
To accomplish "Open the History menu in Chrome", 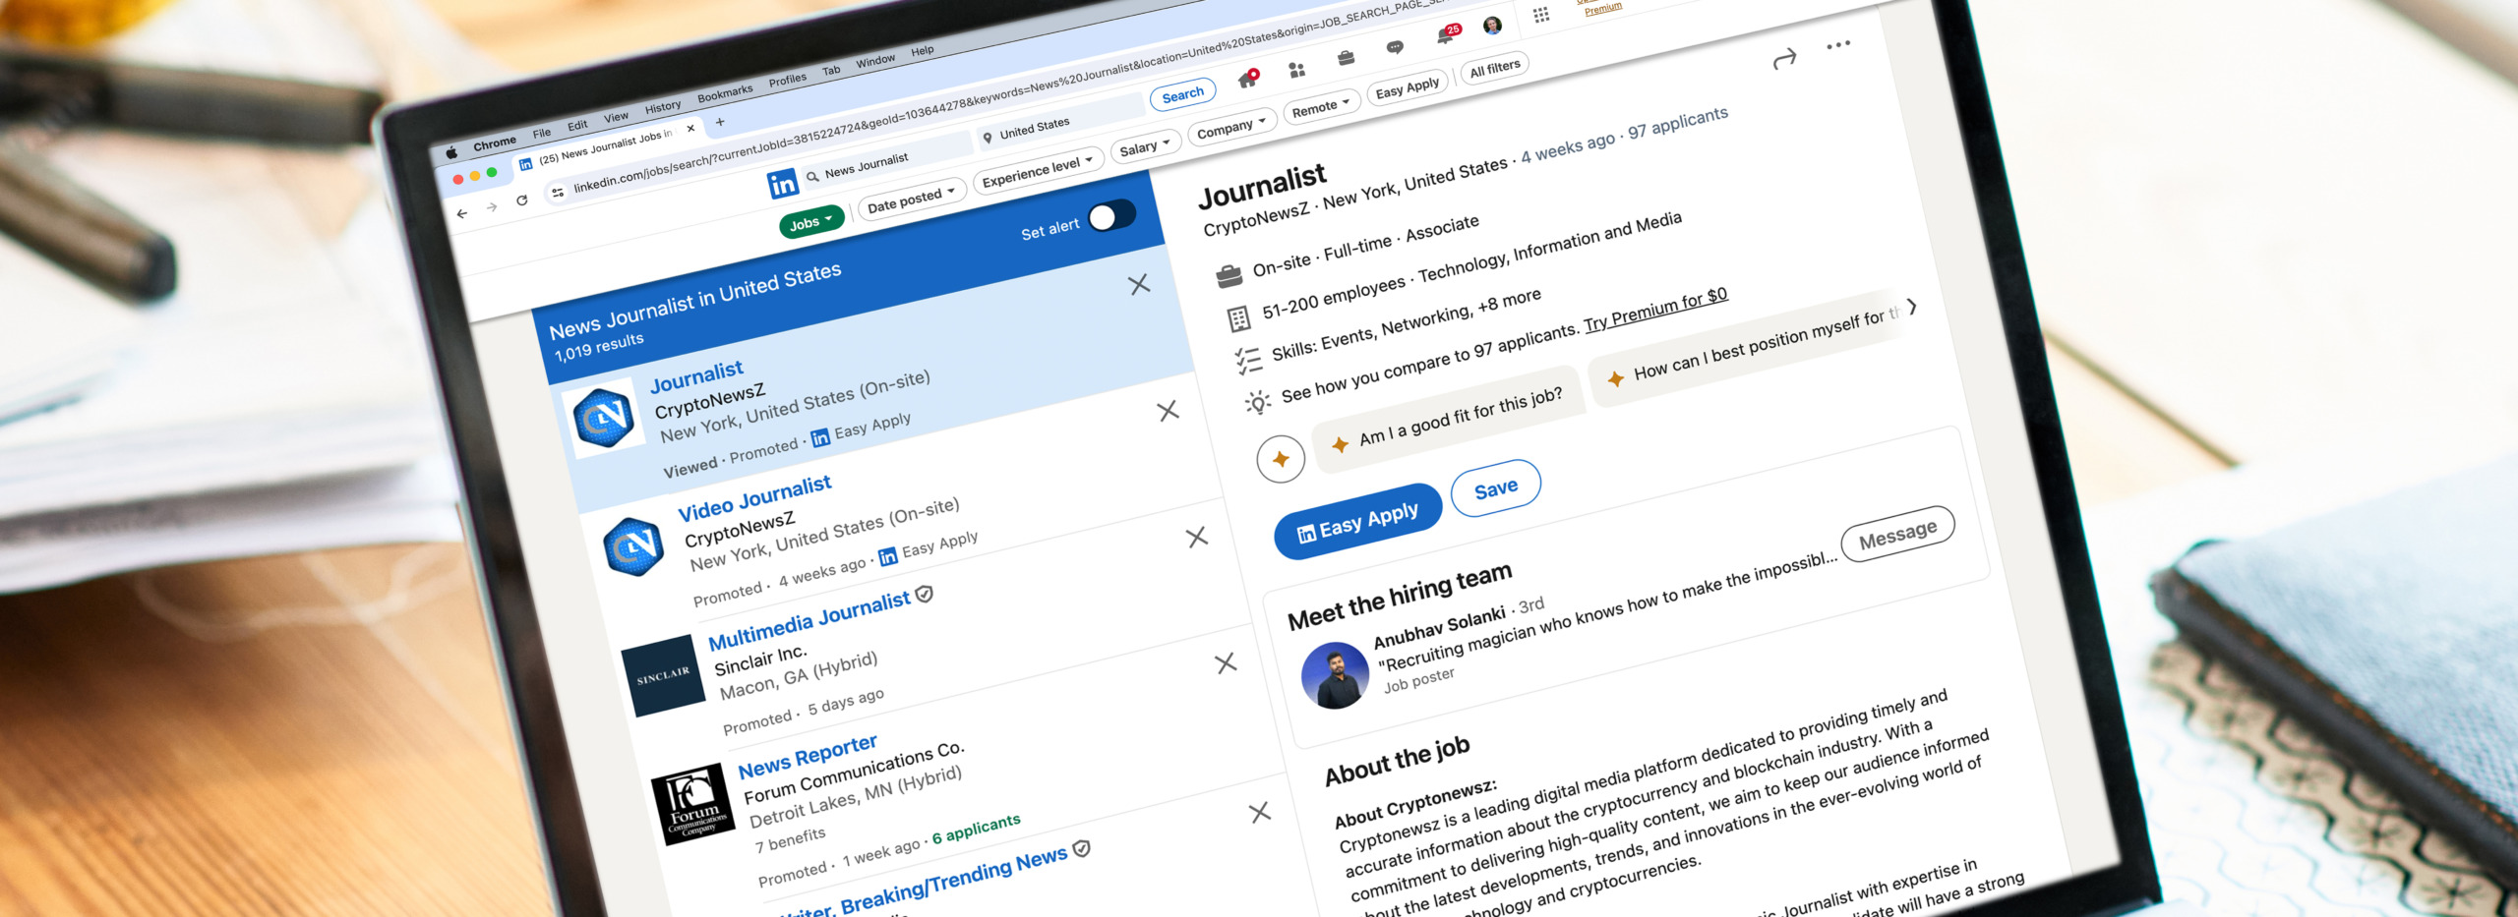I will point(662,107).
